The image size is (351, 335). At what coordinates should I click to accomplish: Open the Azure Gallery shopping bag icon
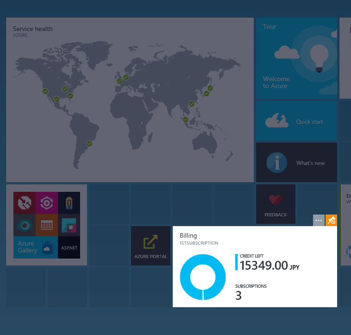[x=48, y=248]
